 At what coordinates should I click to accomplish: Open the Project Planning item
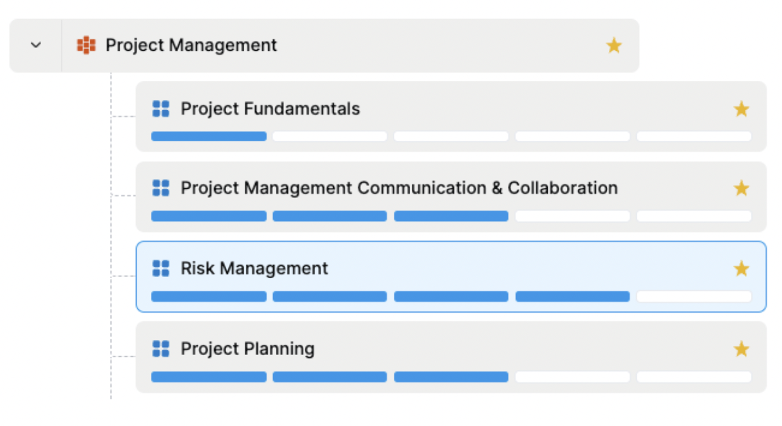tap(451, 357)
